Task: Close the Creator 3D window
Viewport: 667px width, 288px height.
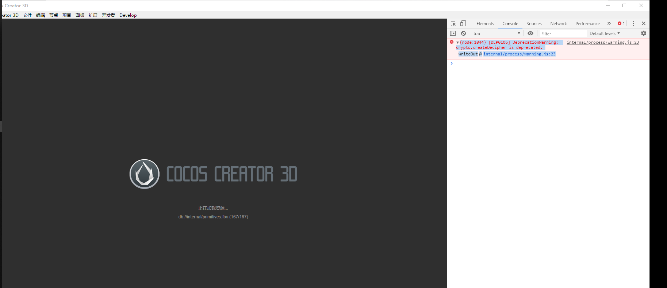Action: pos(641,5)
